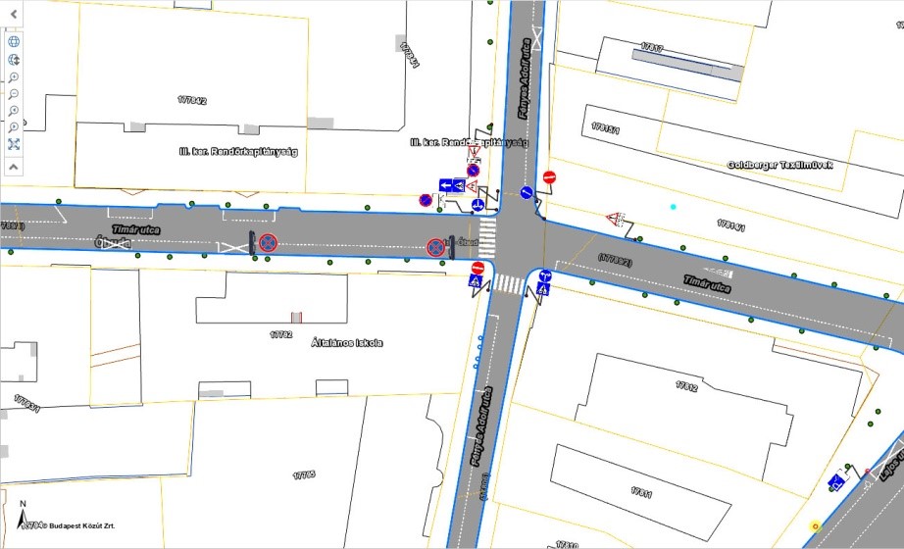Click the yield sign east of the intersection
Image resolution: width=904 pixels, height=549 pixels.
point(616,218)
